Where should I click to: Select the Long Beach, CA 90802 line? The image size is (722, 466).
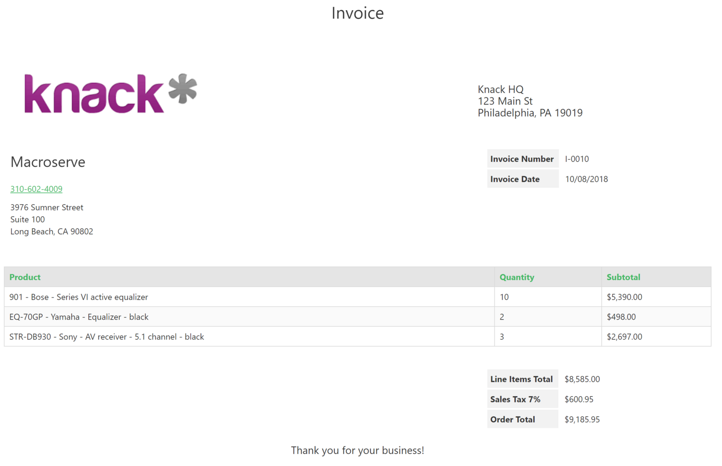52,232
